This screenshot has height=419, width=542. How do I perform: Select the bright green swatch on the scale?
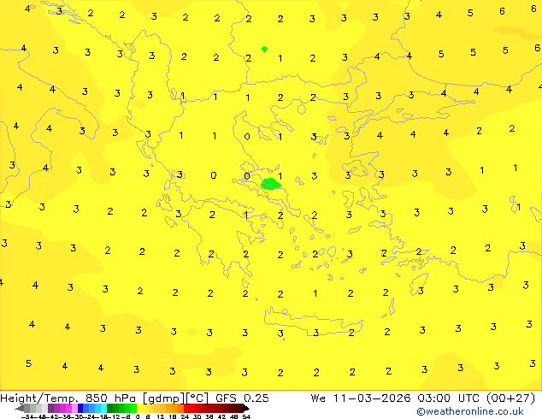point(133,408)
